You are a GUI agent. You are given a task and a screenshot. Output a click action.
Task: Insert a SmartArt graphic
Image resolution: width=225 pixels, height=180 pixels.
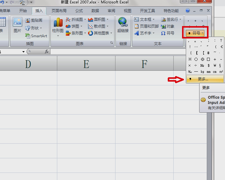pos(36,36)
